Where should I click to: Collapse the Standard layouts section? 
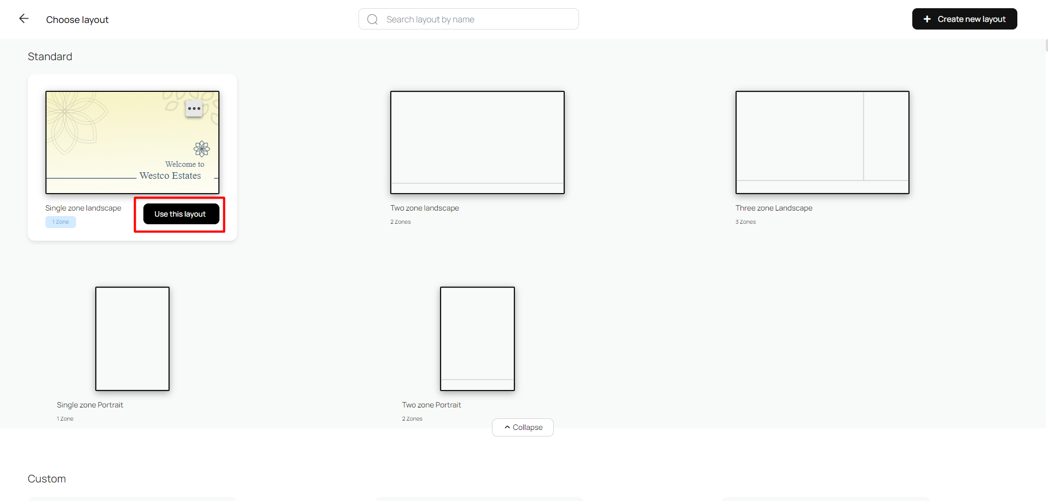coord(523,427)
